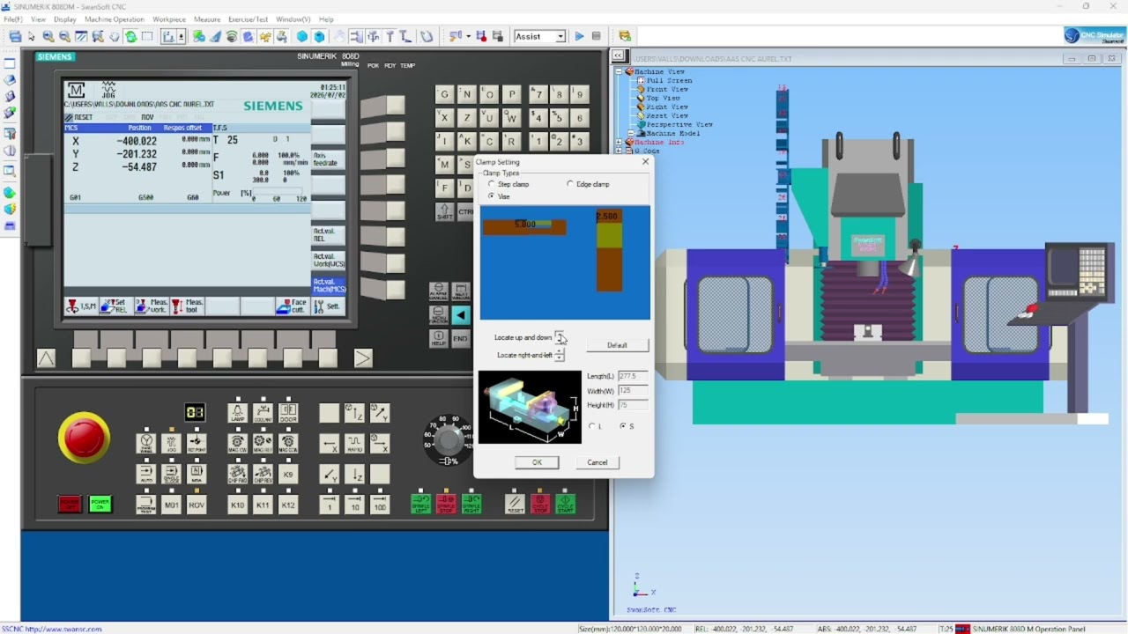Click the PROGRAM TEST key
The image size is (1128, 634).
146,505
